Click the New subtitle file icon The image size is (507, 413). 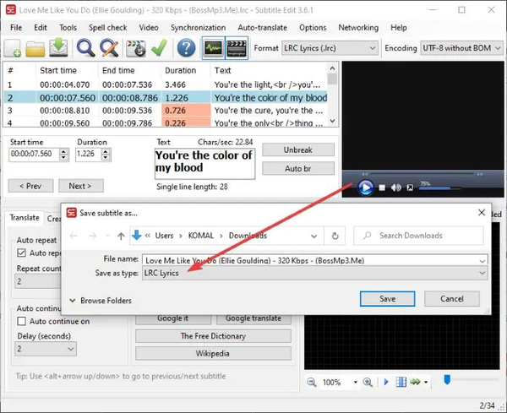(x=13, y=48)
